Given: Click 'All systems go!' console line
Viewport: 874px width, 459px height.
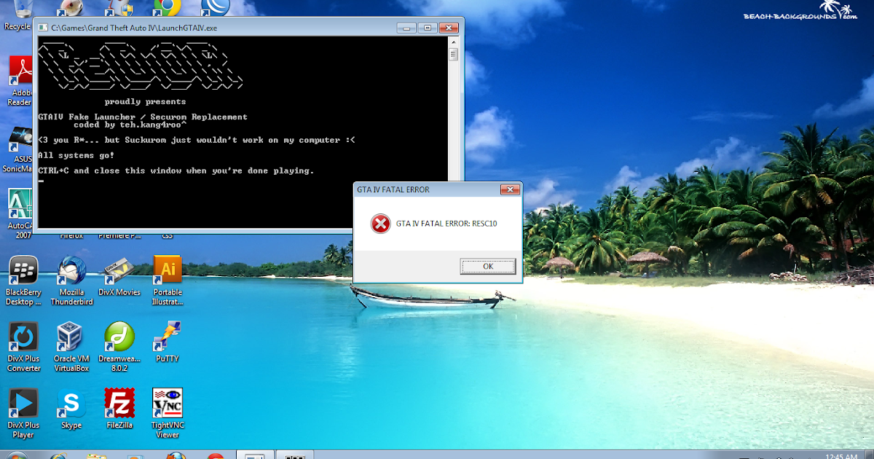Looking at the screenshot, I should (x=76, y=155).
